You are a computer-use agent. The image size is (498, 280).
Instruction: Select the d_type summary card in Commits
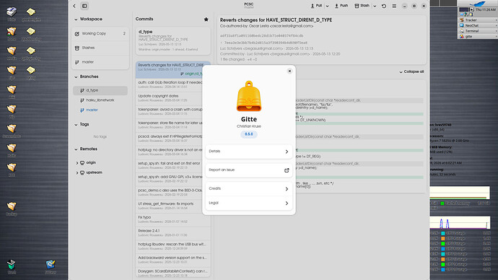pyautogui.click(x=173, y=41)
